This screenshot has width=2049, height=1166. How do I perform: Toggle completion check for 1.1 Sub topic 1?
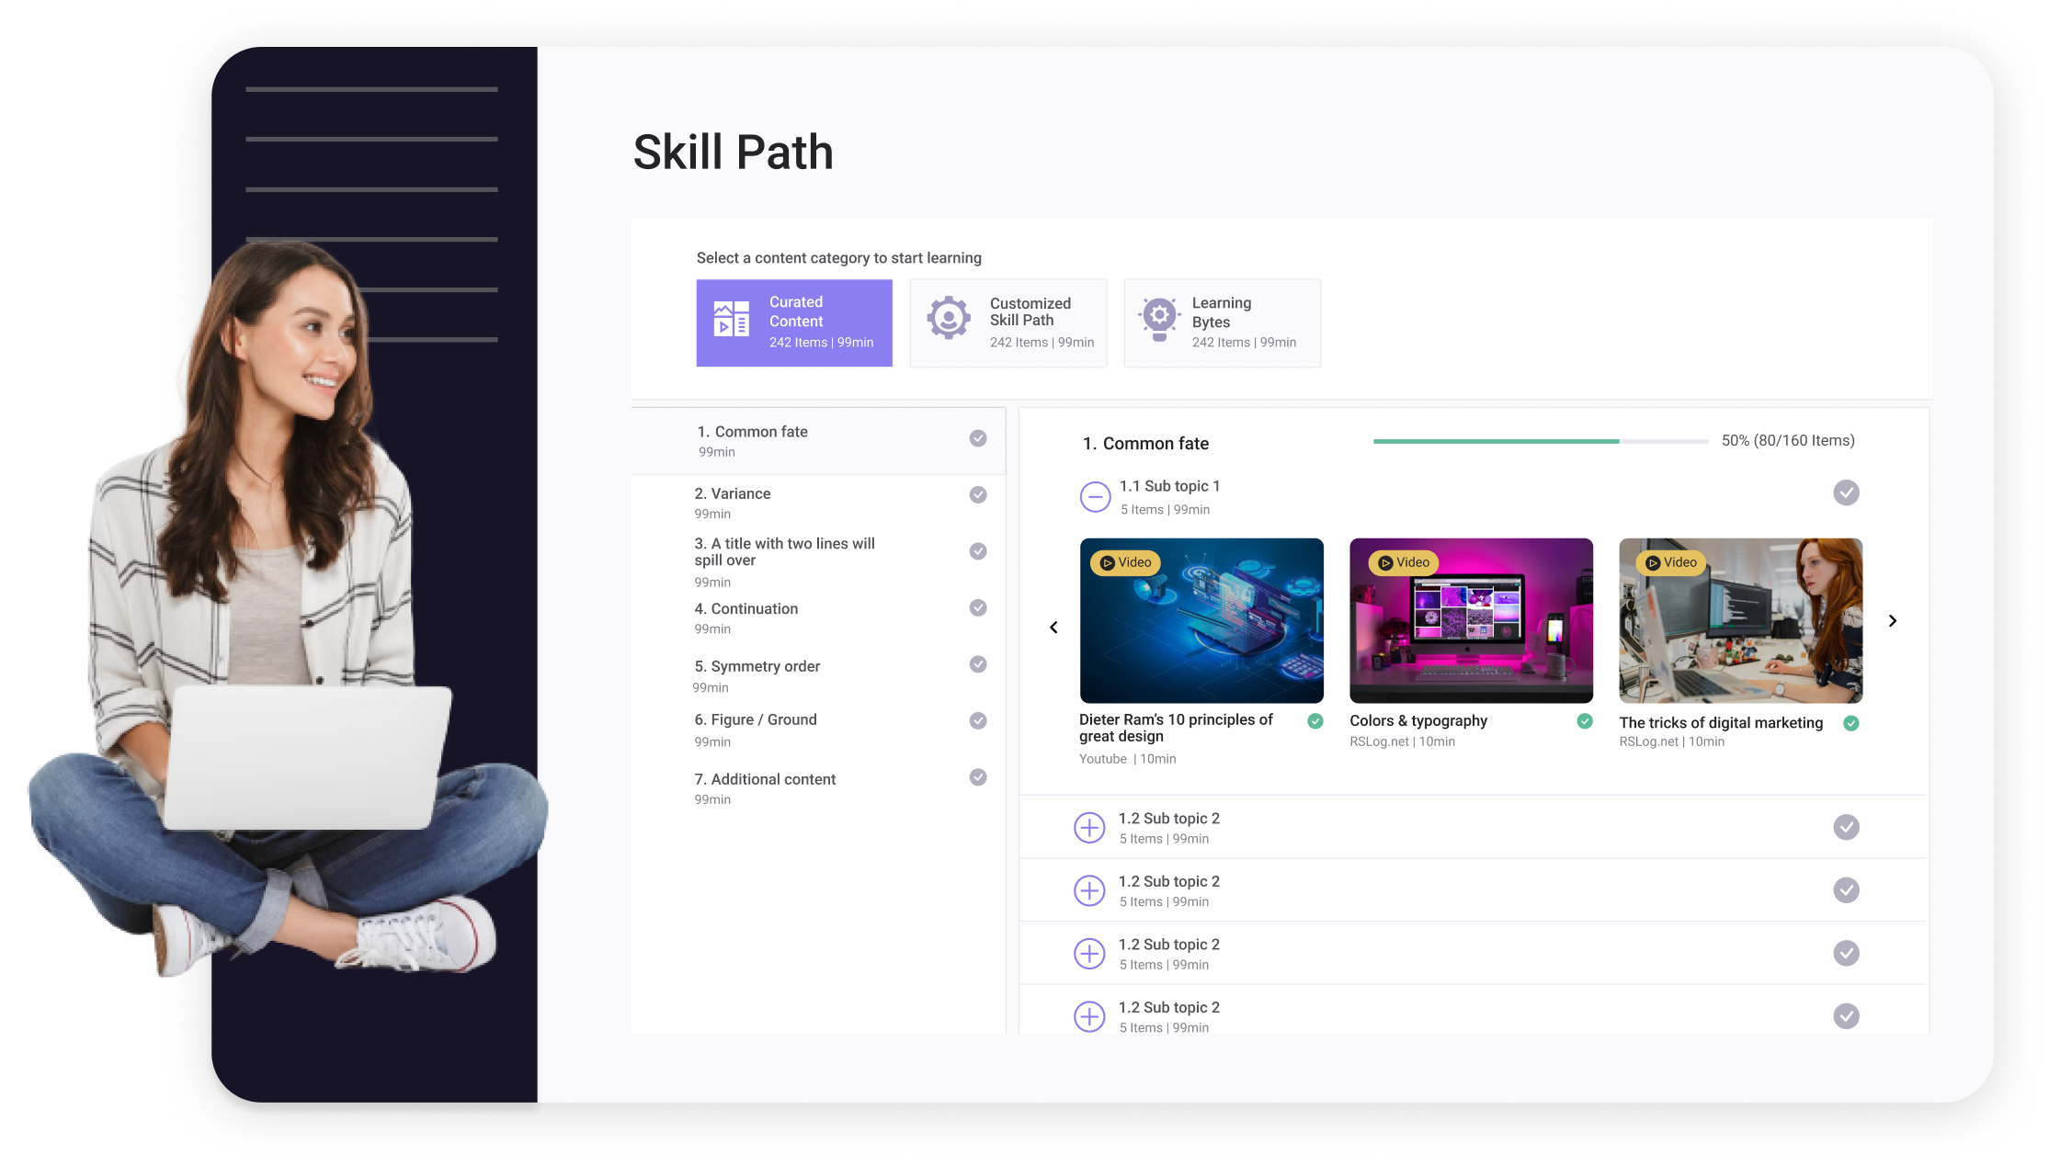point(1846,492)
